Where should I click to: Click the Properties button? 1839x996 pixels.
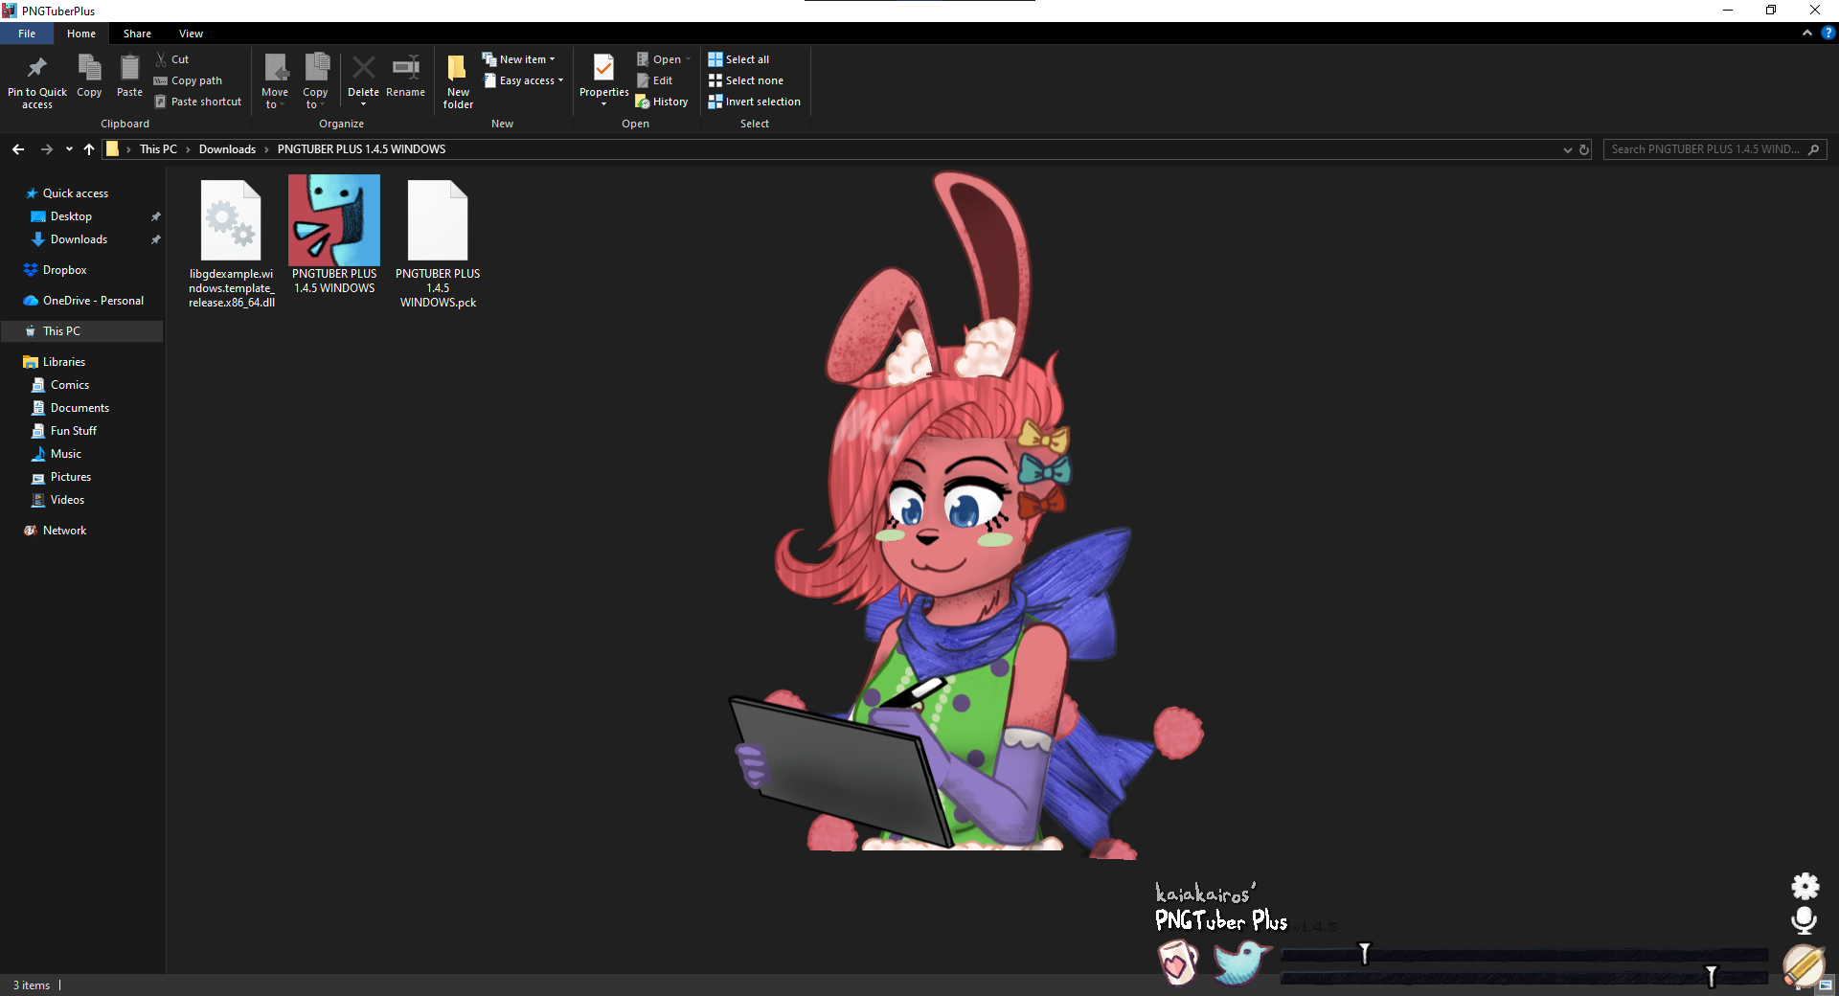(x=603, y=81)
